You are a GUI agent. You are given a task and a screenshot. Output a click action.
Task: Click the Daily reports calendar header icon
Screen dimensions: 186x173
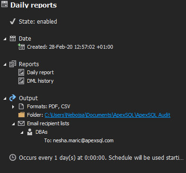4,4
